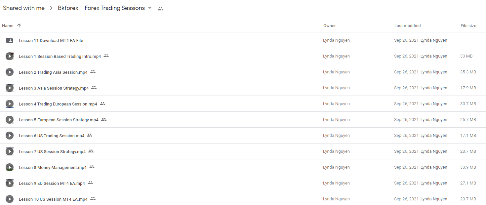This screenshot has height=205, width=486.
Task: Click the shared icon next to Lesson 5 file
Action: coord(104,119)
